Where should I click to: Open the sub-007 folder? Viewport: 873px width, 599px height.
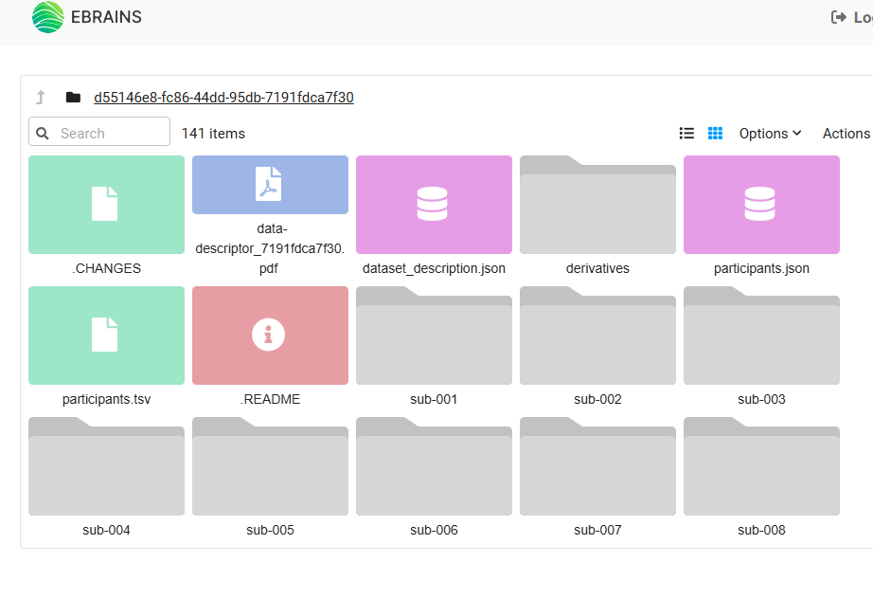(598, 466)
